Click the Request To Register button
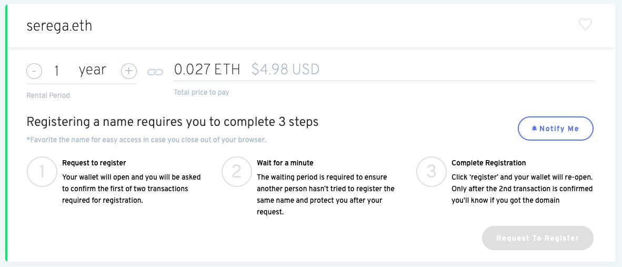622x267 pixels. pos(537,238)
